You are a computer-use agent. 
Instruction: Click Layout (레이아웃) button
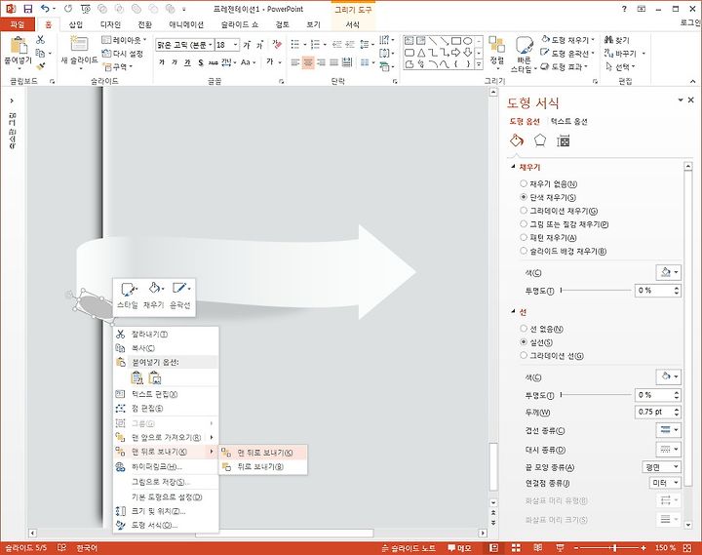coord(124,40)
